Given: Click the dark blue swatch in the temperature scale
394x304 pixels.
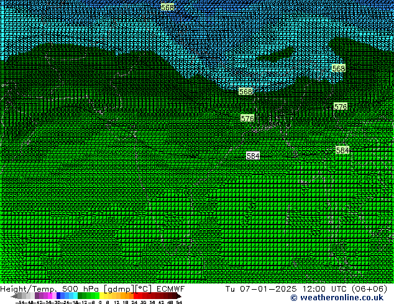Looking at the screenshot, I should pyautogui.click(x=58, y=295).
